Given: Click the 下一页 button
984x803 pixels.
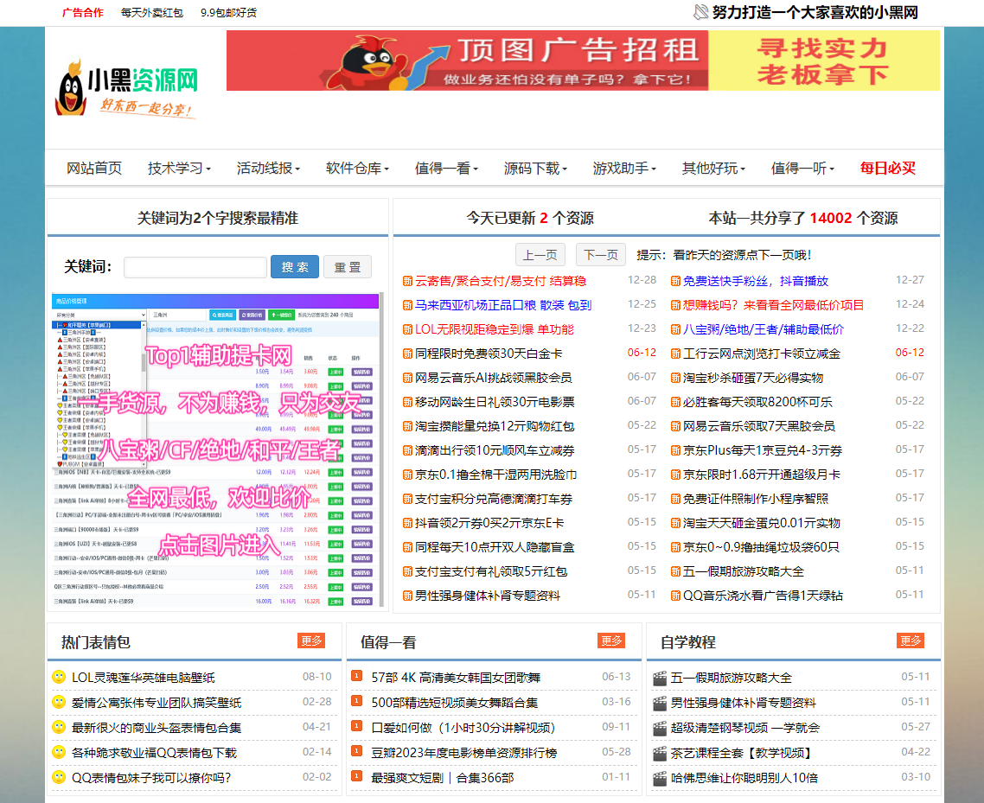Looking at the screenshot, I should (x=601, y=255).
